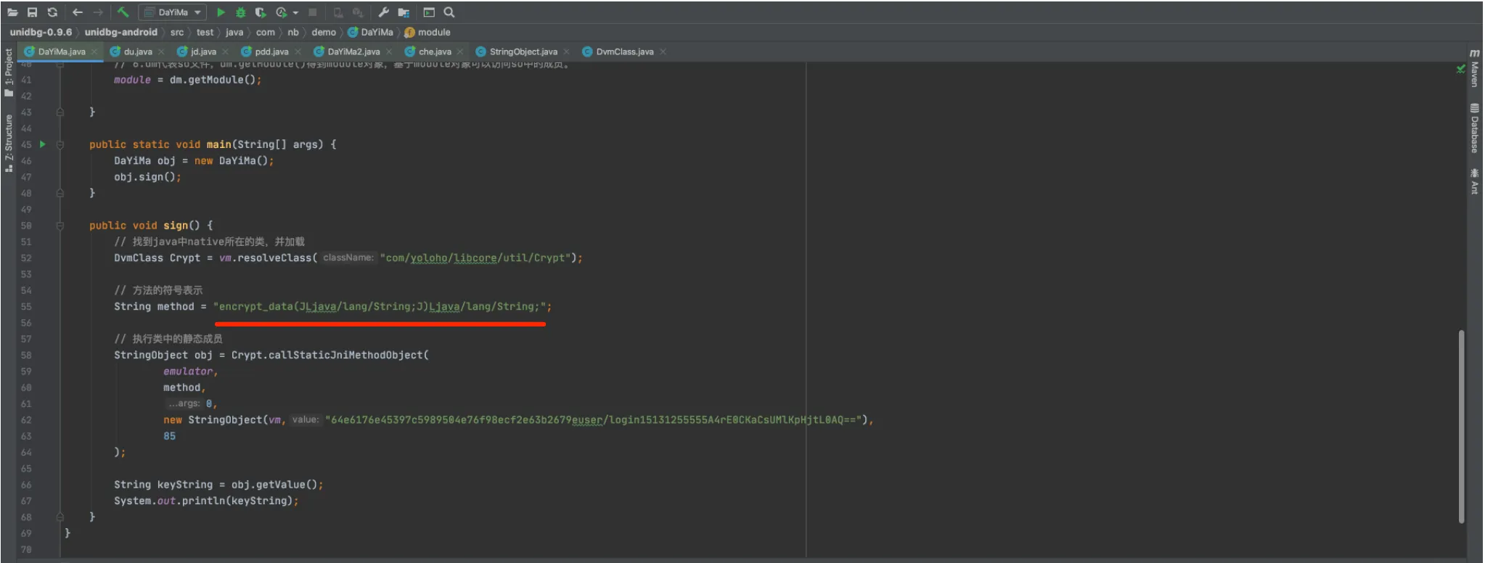Image resolution: width=1485 pixels, height=563 pixels.
Task: Click fold end marker at line 43
Action: coord(60,112)
